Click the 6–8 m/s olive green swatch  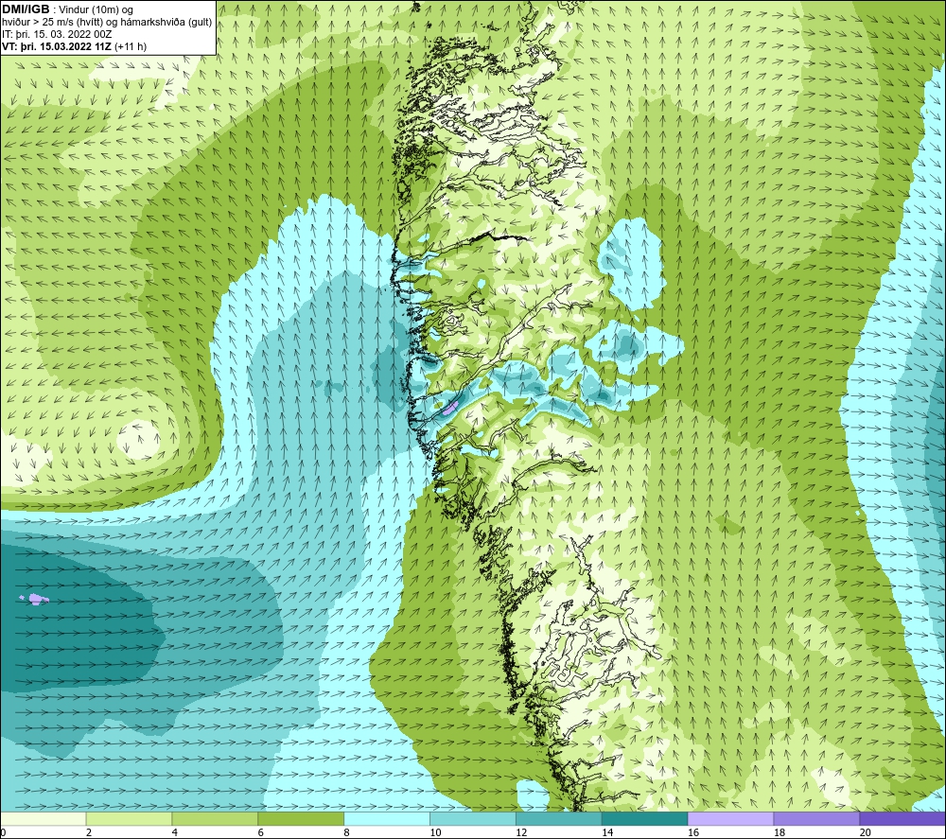[301, 818]
